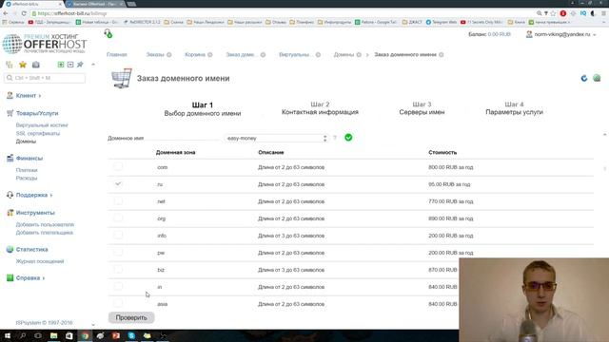Image resolution: width=609 pixels, height=342 pixels.
Task: Click the refresh icon next to page title
Action: (x=584, y=78)
